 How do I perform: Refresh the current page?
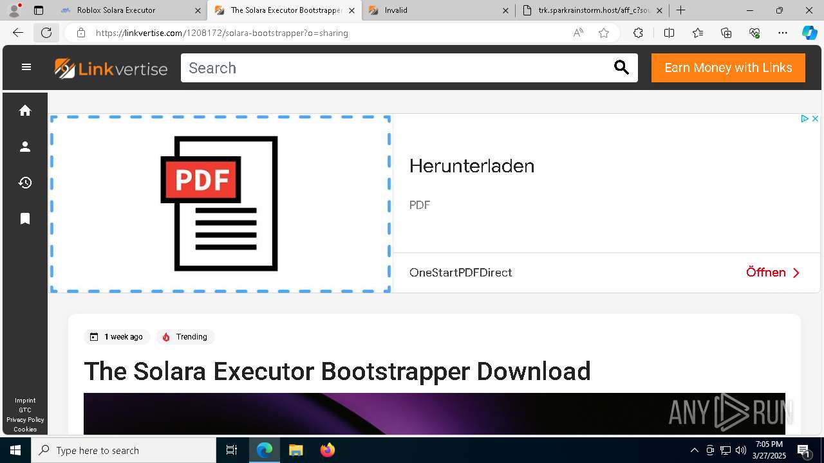coord(46,33)
